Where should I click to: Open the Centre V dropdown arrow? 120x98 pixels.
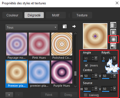(x=115, y=76)
